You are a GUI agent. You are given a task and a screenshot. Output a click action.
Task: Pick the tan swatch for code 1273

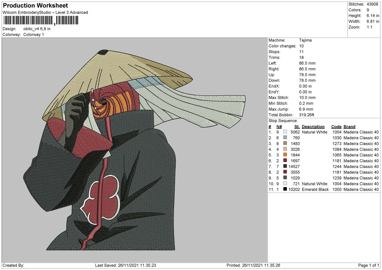click(x=285, y=143)
